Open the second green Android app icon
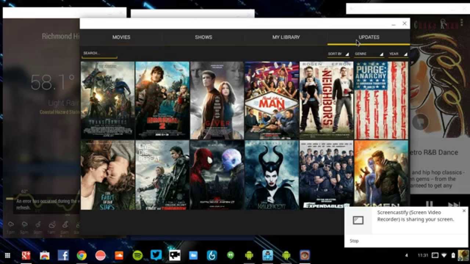The image size is (470, 264). pos(286,255)
